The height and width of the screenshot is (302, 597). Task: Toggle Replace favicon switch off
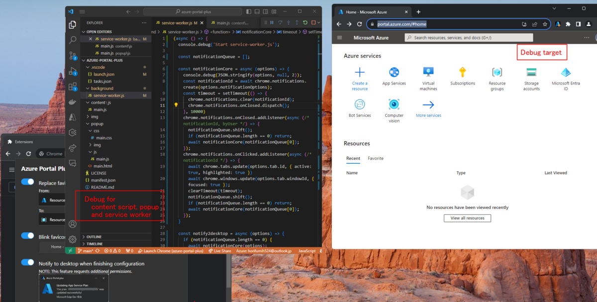click(27, 182)
